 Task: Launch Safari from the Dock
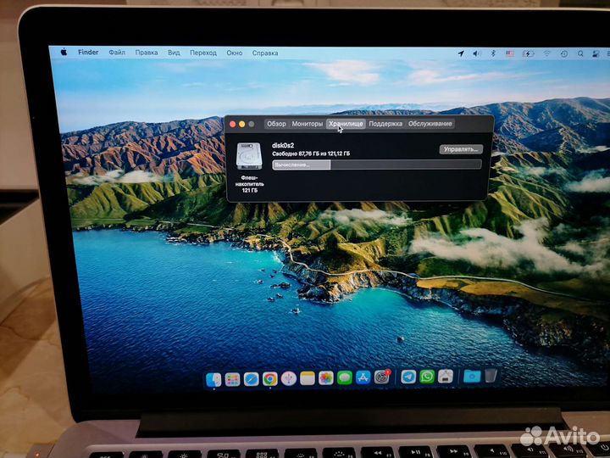click(251, 379)
